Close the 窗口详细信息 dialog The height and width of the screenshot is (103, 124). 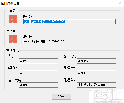[120, 3]
